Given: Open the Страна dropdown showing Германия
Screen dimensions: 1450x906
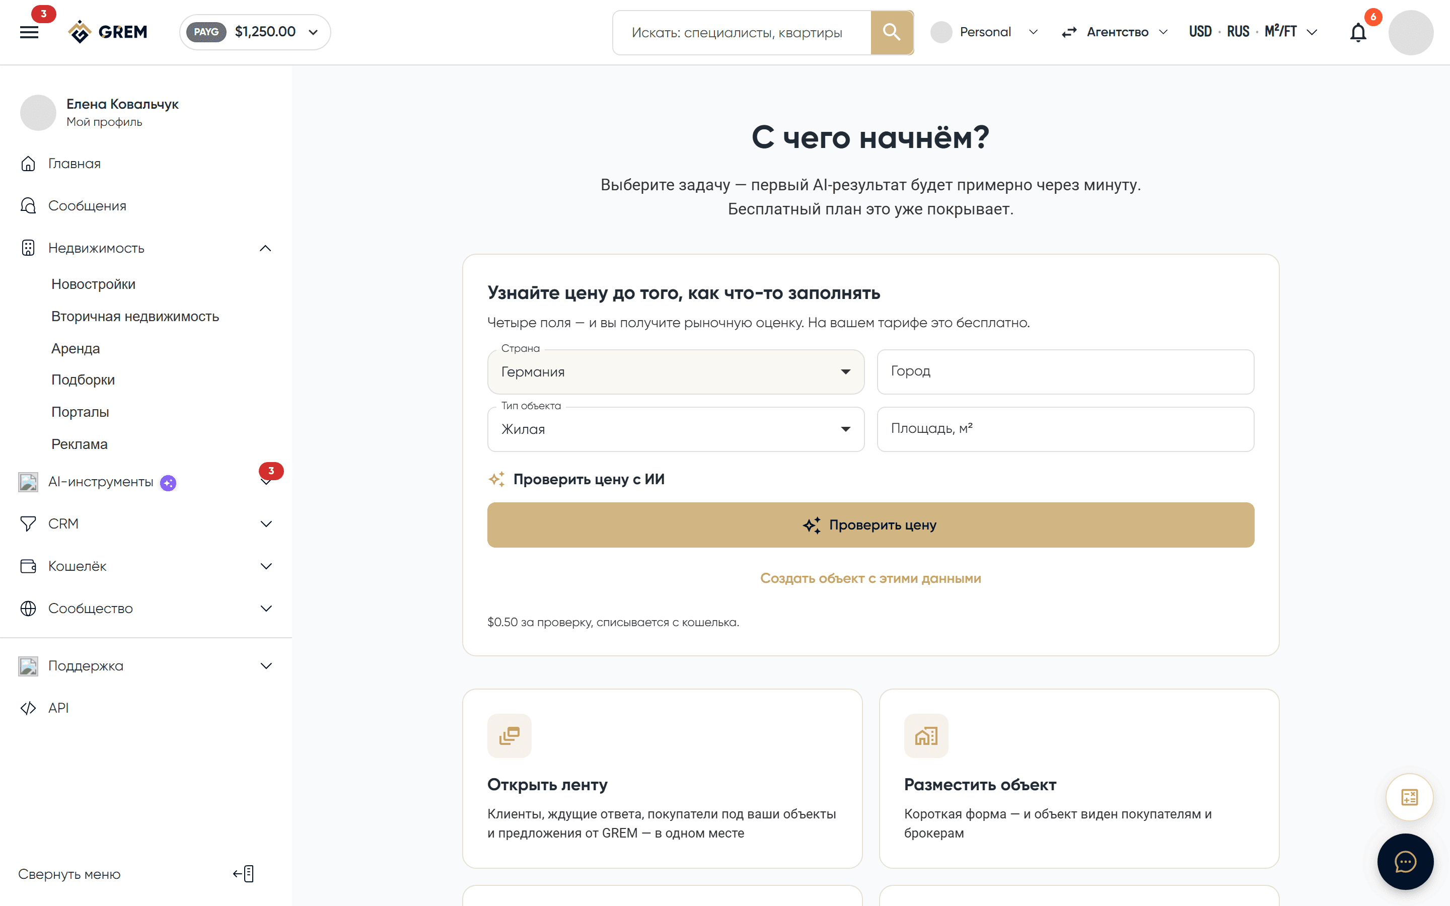Looking at the screenshot, I should click(676, 372).
